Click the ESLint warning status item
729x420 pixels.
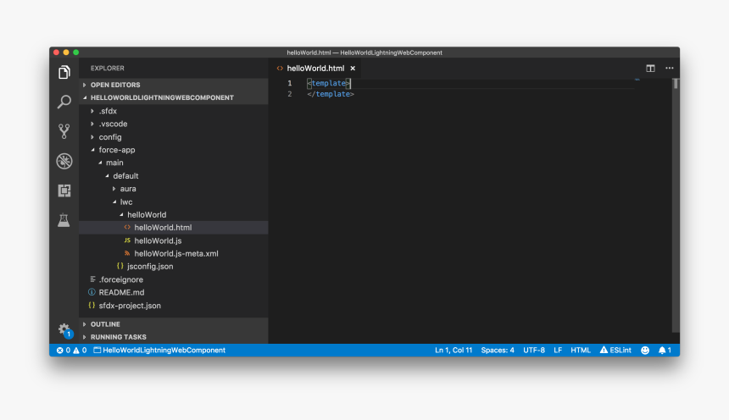(615, 351)
